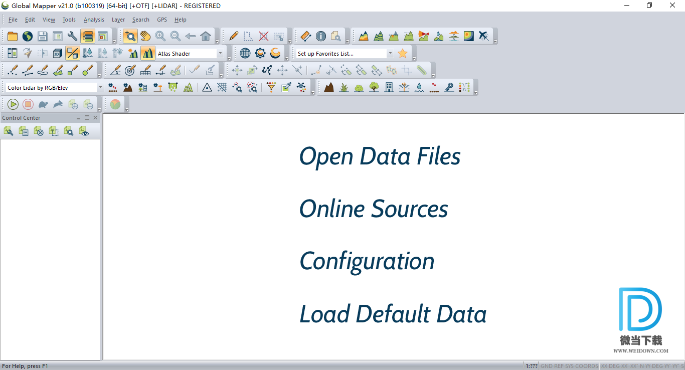Click the Open Data Files folder icon
The width and height of the screenshot is (685, 370).
click(x=13, y=36)
